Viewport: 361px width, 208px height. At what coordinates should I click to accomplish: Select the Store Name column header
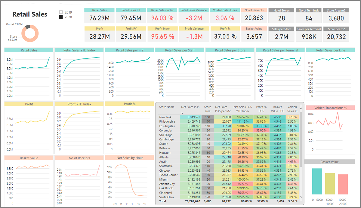[x=167, y=107]
